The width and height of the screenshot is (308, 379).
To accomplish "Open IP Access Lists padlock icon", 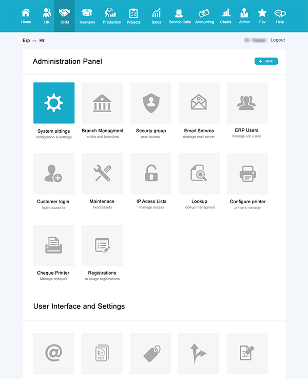I will (151, 174).
